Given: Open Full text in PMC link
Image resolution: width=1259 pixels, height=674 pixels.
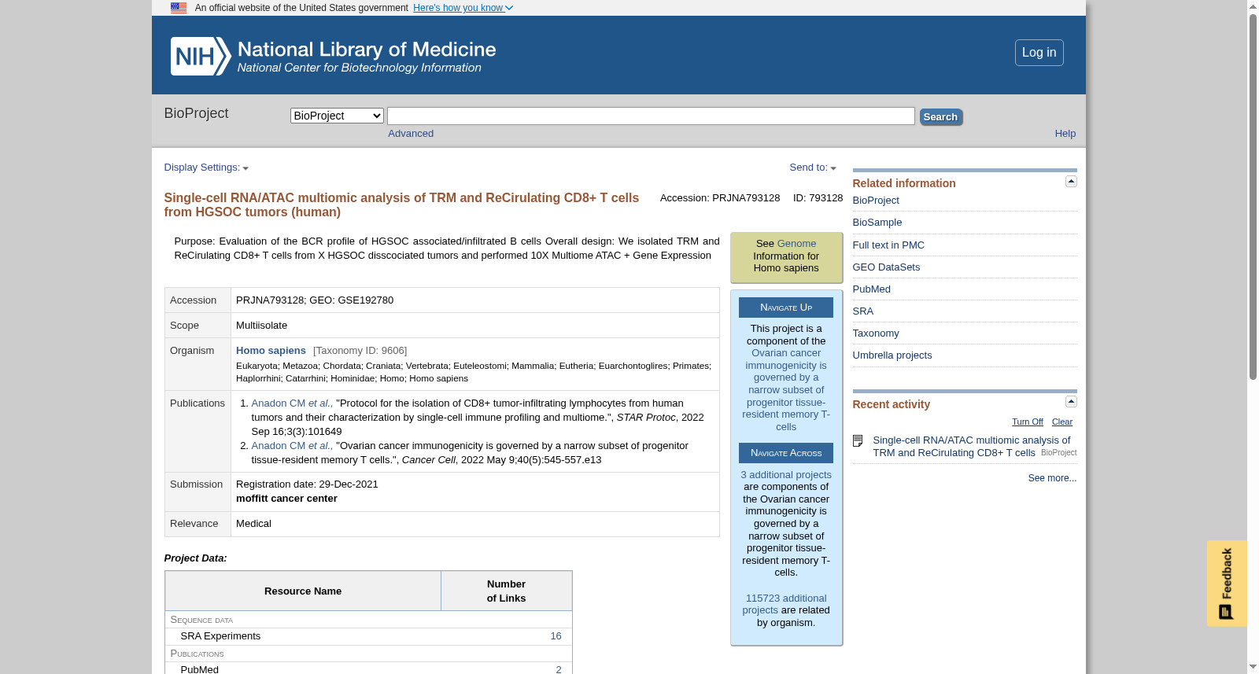Looking at the screenshot, I should click(888, 245).
